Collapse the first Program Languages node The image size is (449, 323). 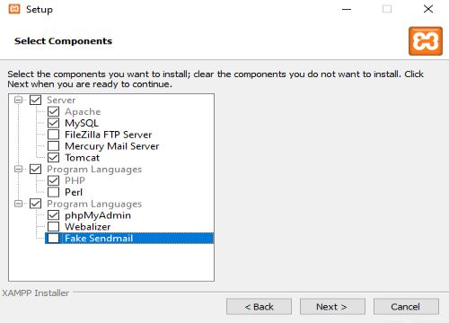coord(18,169)
